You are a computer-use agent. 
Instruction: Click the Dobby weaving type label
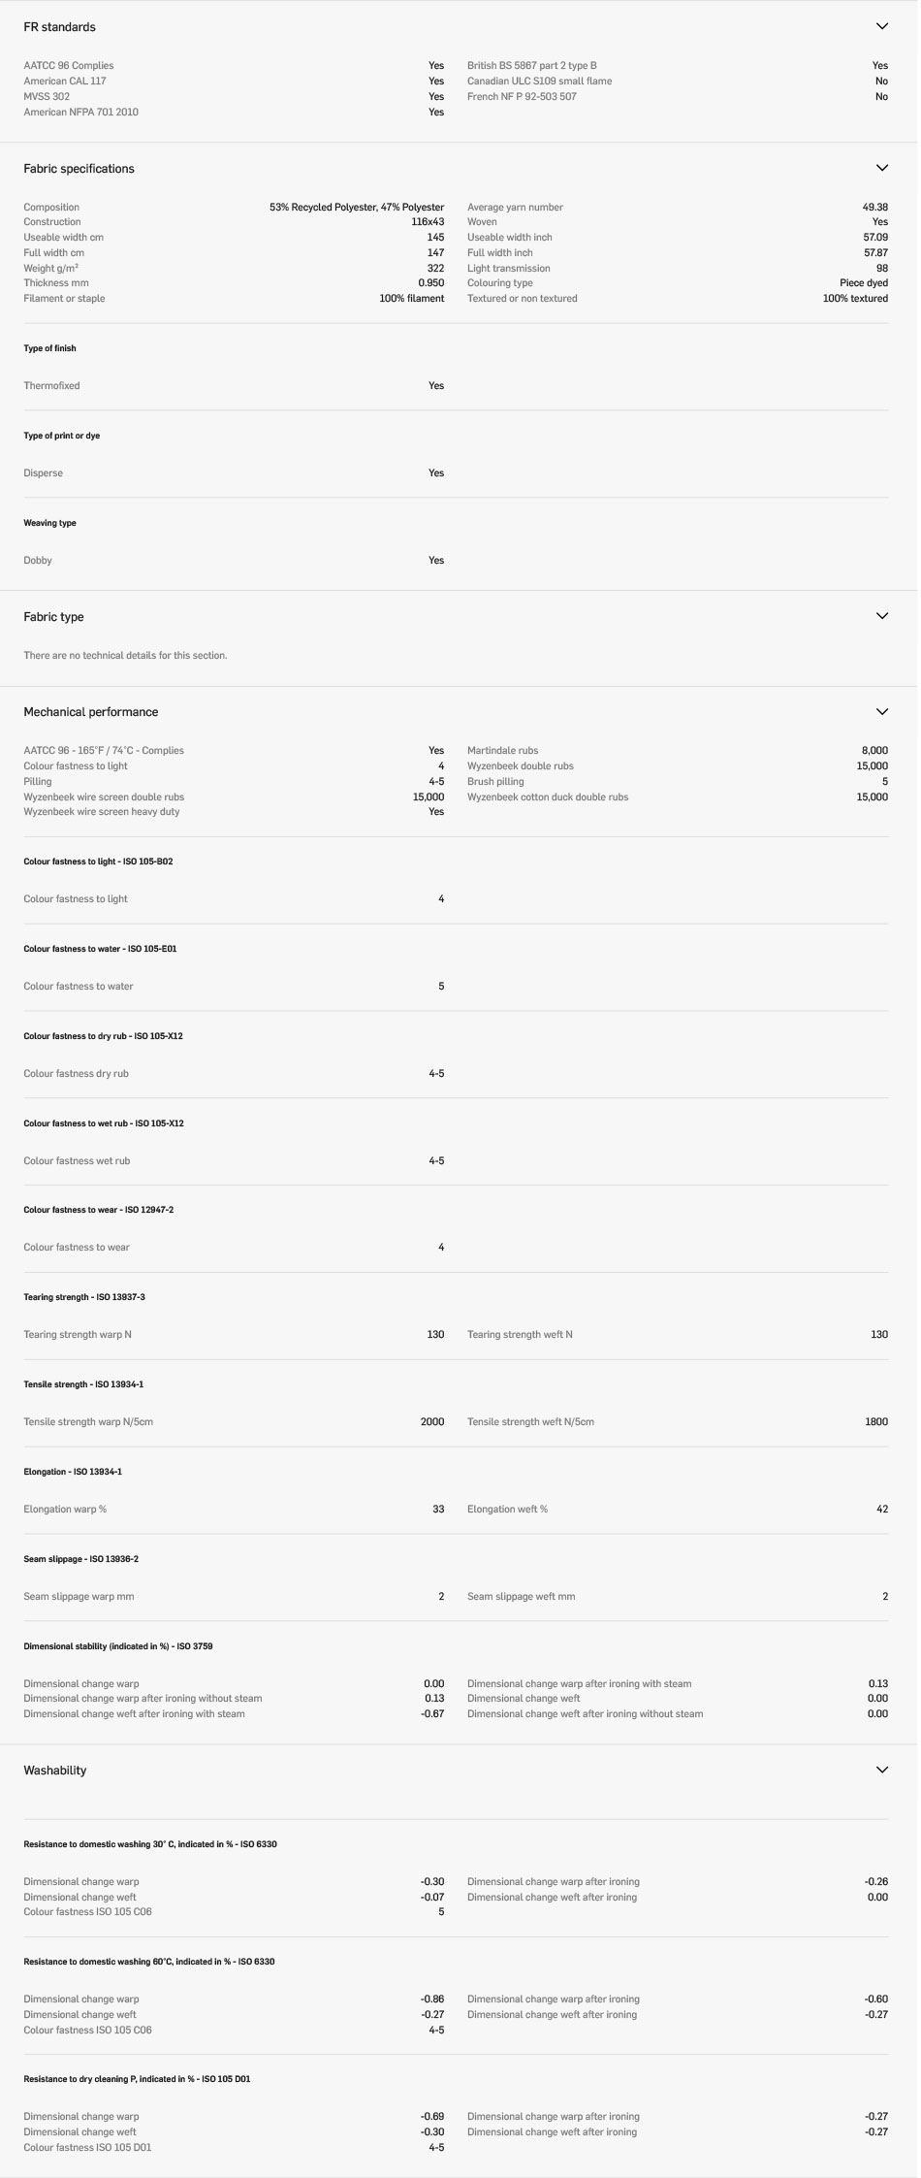(x=38, y=561)
